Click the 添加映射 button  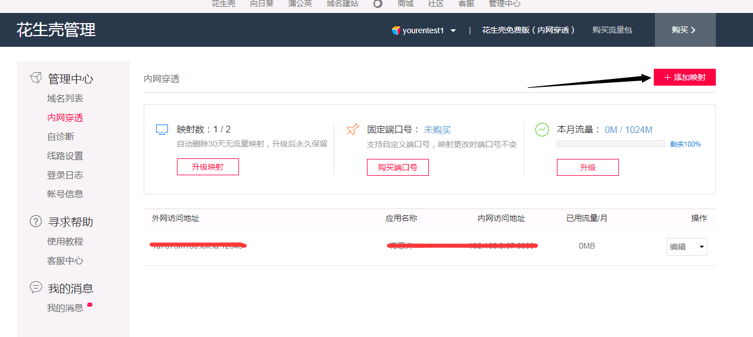(x=684, y=77)
